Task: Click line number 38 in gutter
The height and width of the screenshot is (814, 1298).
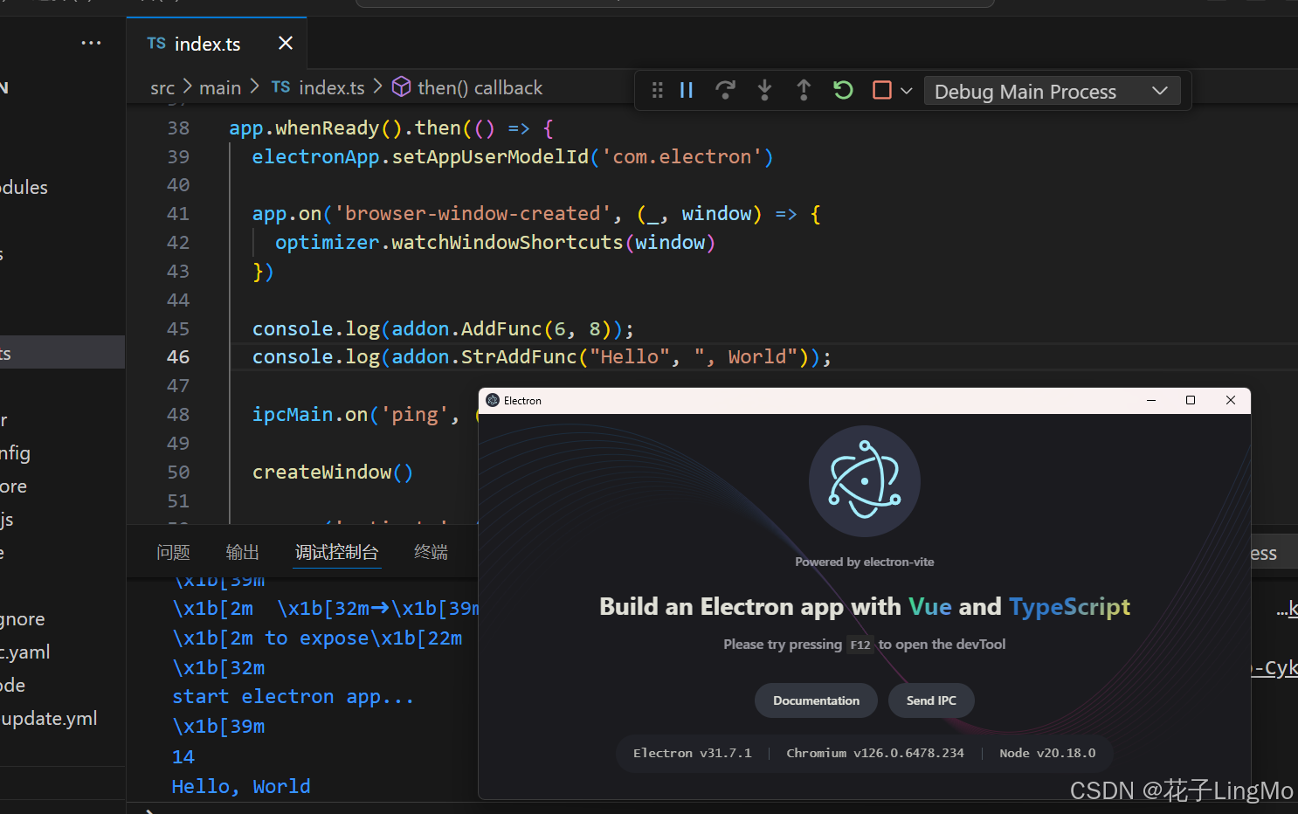Action: coord(178,128)
